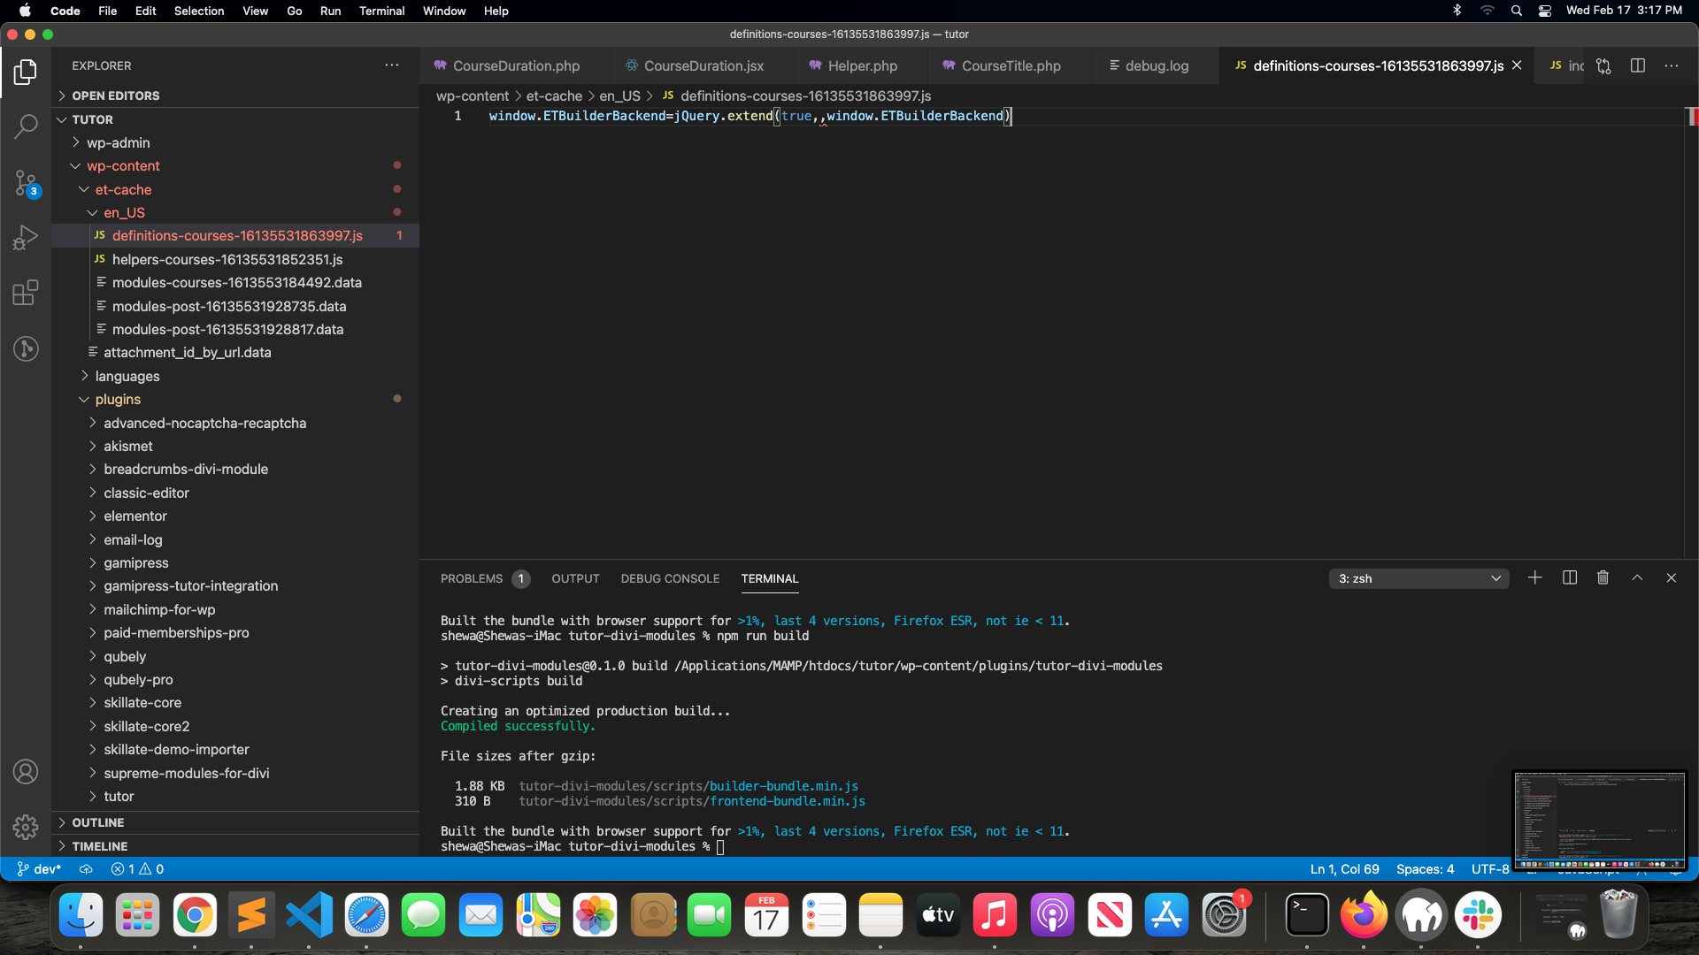Open the Extensions view
This screenshot has width=1699, height=955.
26,292
